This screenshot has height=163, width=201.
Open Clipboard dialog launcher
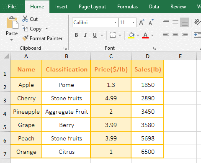(65, 48)
